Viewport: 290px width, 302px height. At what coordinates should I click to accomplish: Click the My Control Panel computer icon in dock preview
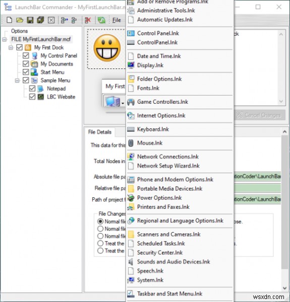[112, 101]
